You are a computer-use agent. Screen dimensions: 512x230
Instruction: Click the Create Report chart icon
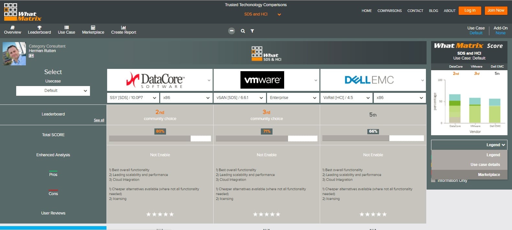tap(123, 28)
